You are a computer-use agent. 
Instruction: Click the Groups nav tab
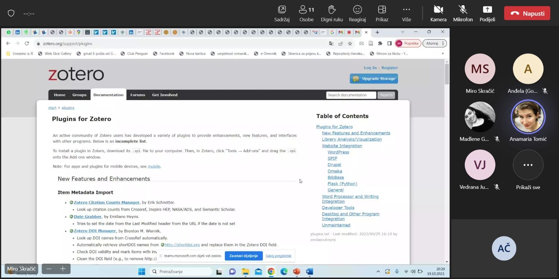pos(79,95)
